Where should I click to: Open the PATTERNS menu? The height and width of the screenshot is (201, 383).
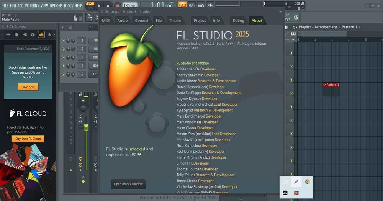(x=32, y=5)
